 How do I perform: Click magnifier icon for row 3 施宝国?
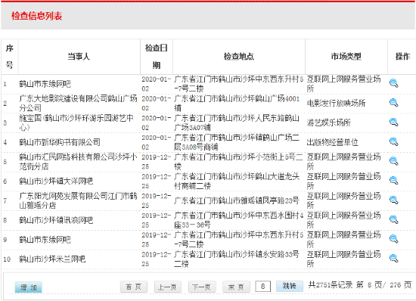pyautogui.click(x=394, y=123)
